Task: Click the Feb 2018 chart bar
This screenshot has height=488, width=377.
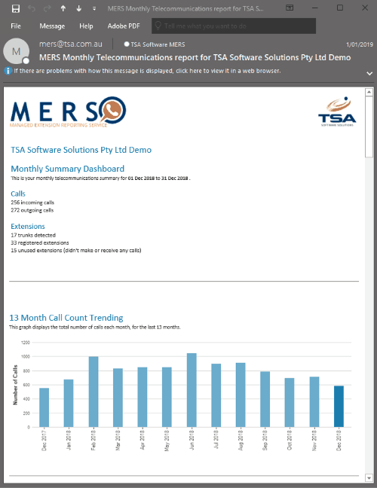Action: click(93, 392)
